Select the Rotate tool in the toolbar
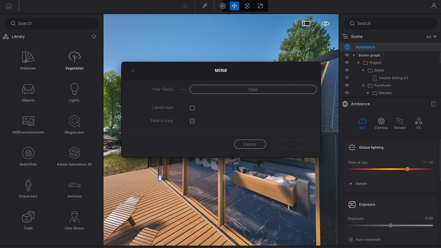This screenshot has height=248, width=441. (247, 6)
